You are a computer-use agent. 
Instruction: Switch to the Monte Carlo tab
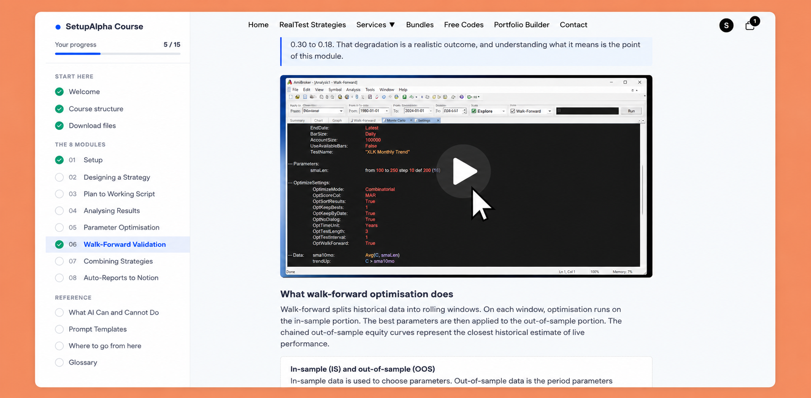point(396,120)
